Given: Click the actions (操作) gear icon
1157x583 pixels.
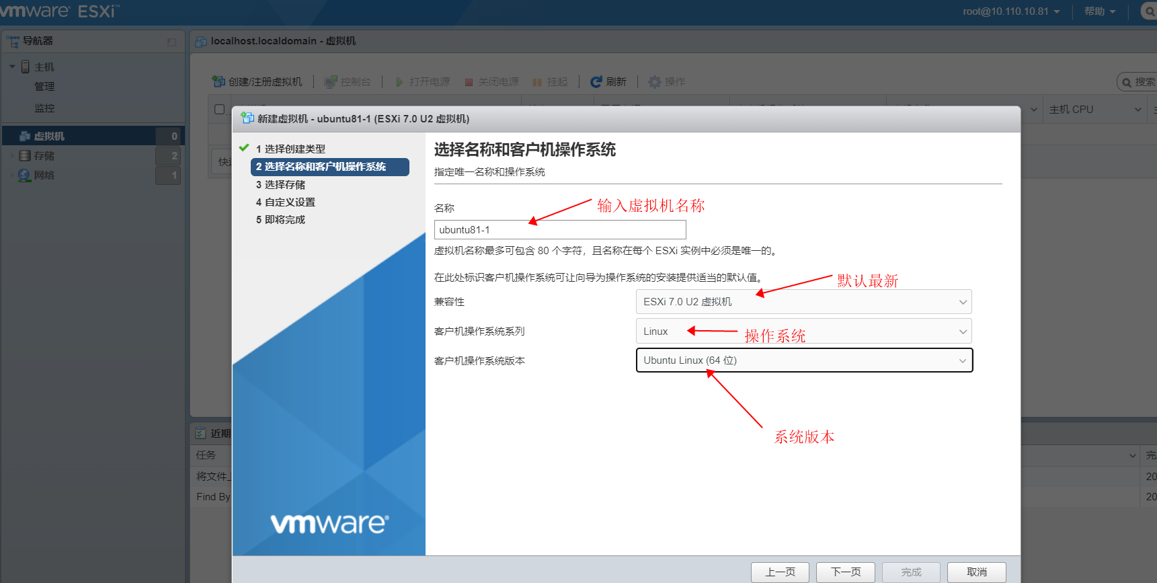Looking at the screenshot, I should [x=655, y=82].
